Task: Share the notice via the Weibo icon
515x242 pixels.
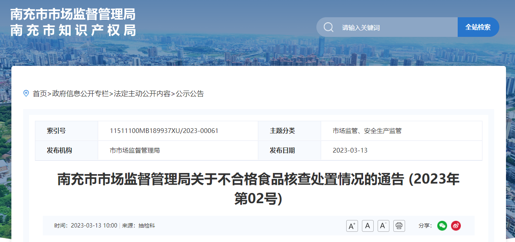Action: [x=456, y=226]
